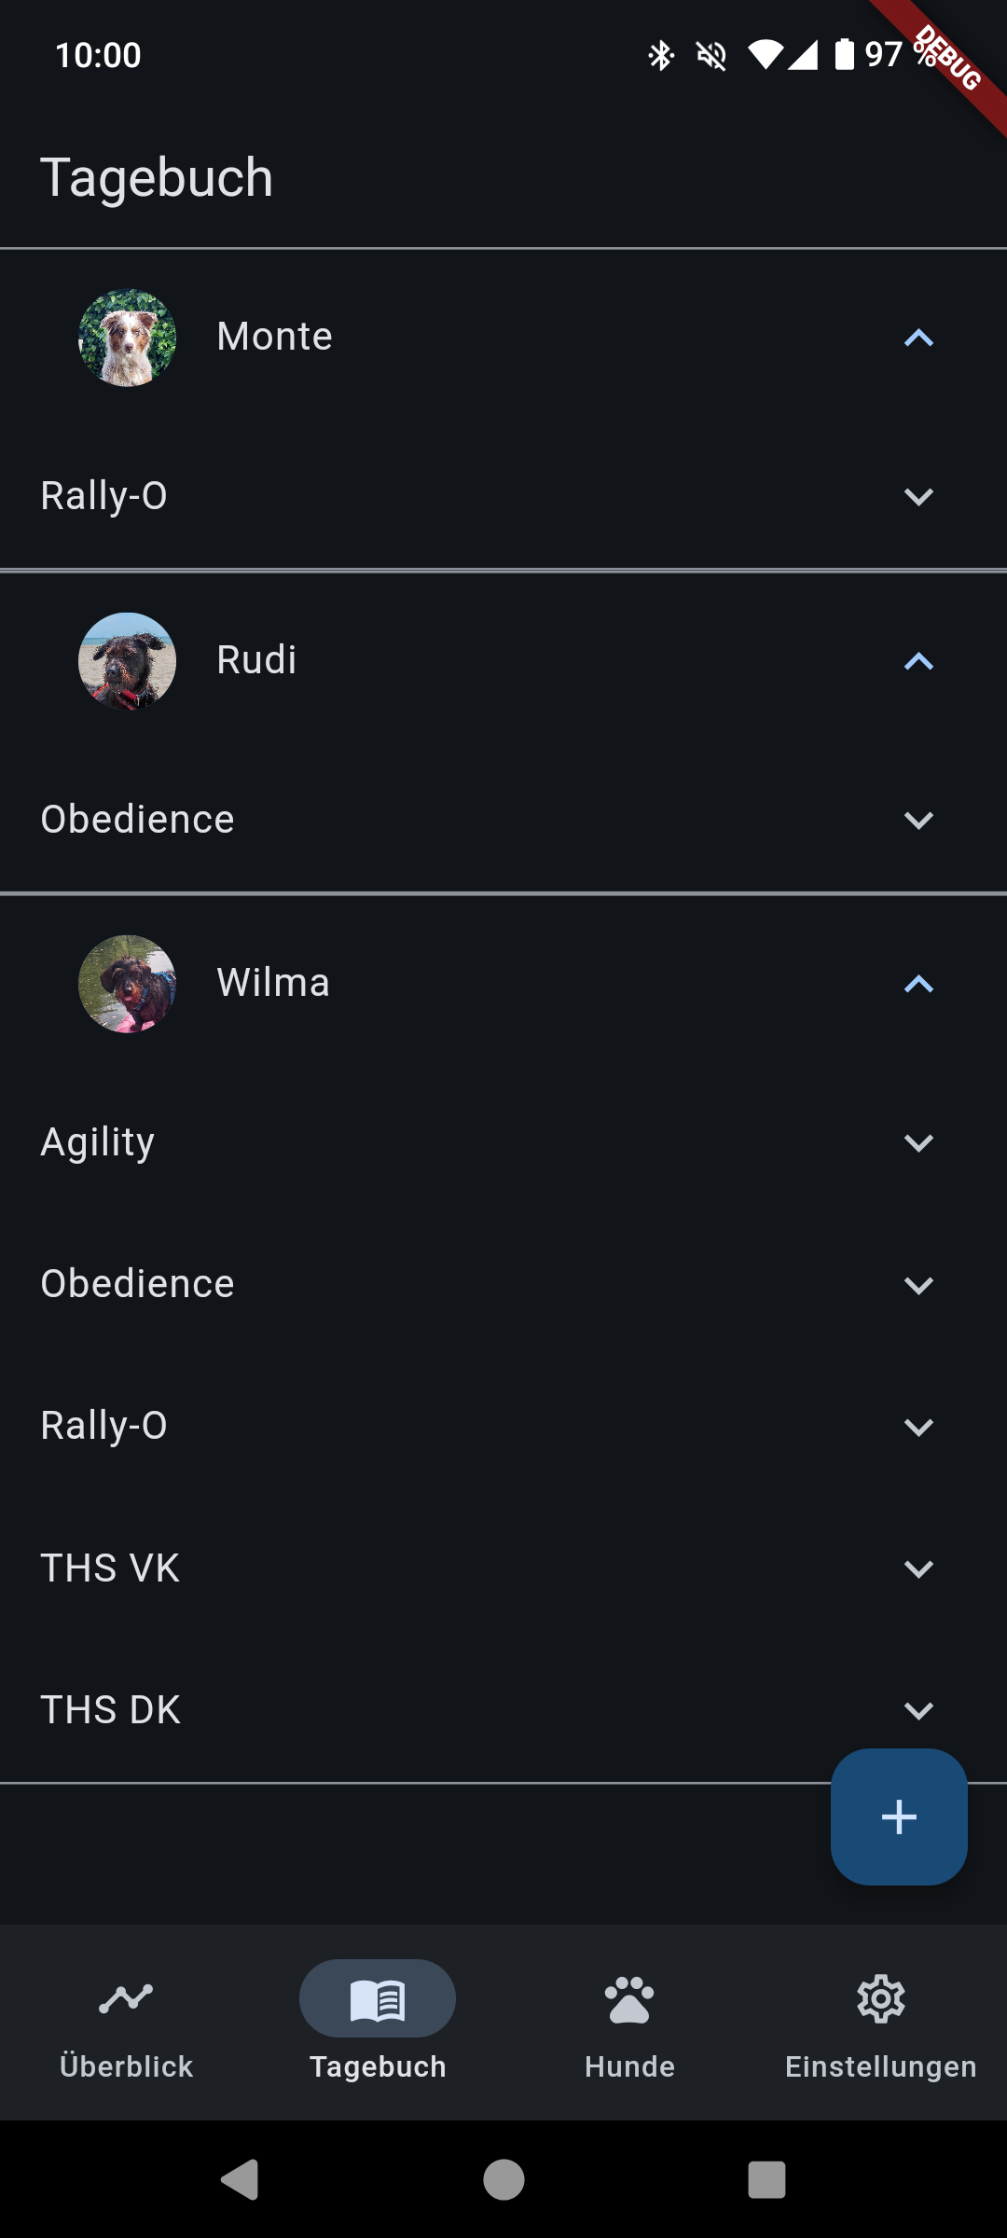Open Einstellungen gear icon
This screenshot has height=2238, width=1007.
point(881,1998)
